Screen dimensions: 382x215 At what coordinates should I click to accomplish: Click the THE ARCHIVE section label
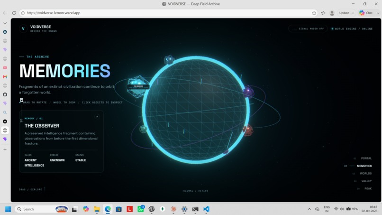pyautogui.click(x=37, y=56)
